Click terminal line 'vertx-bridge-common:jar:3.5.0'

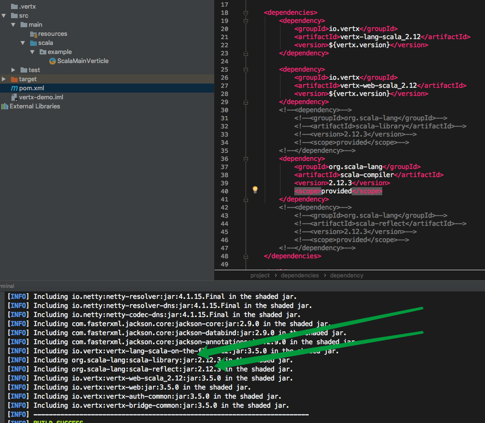click(148, 405)
